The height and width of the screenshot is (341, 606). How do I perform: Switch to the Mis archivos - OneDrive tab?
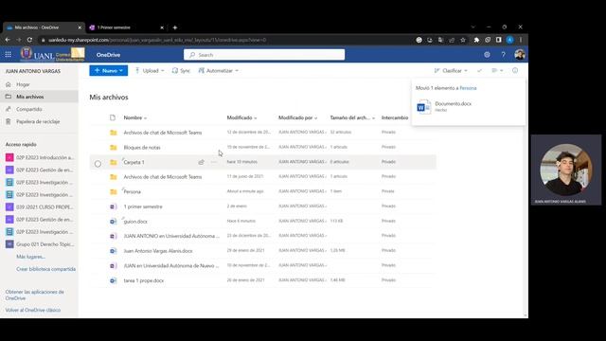[43, 27]
